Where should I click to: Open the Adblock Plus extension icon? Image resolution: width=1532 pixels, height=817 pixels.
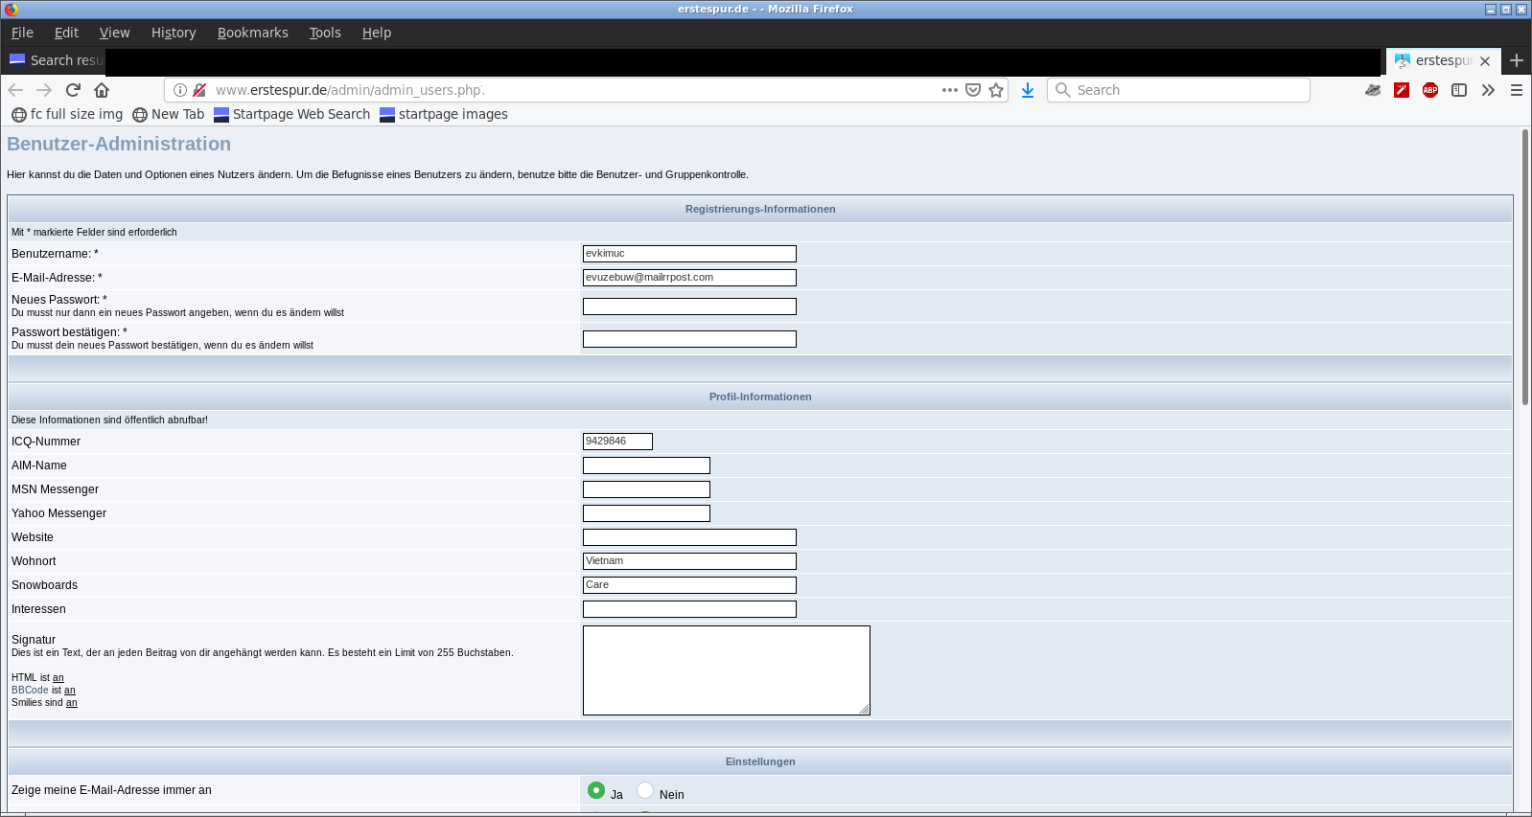(1430, 90)
